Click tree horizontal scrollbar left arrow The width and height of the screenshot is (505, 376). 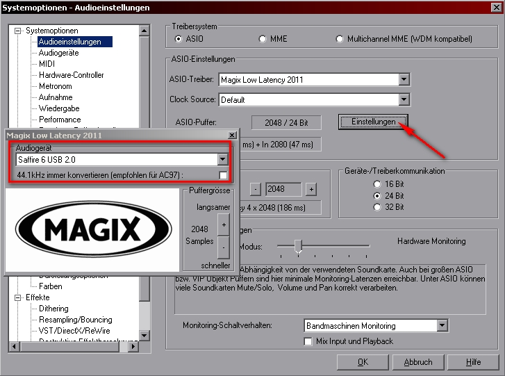click(14, 346)
